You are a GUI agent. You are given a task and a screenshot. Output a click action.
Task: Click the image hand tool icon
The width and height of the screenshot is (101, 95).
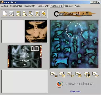click(79, 75)
